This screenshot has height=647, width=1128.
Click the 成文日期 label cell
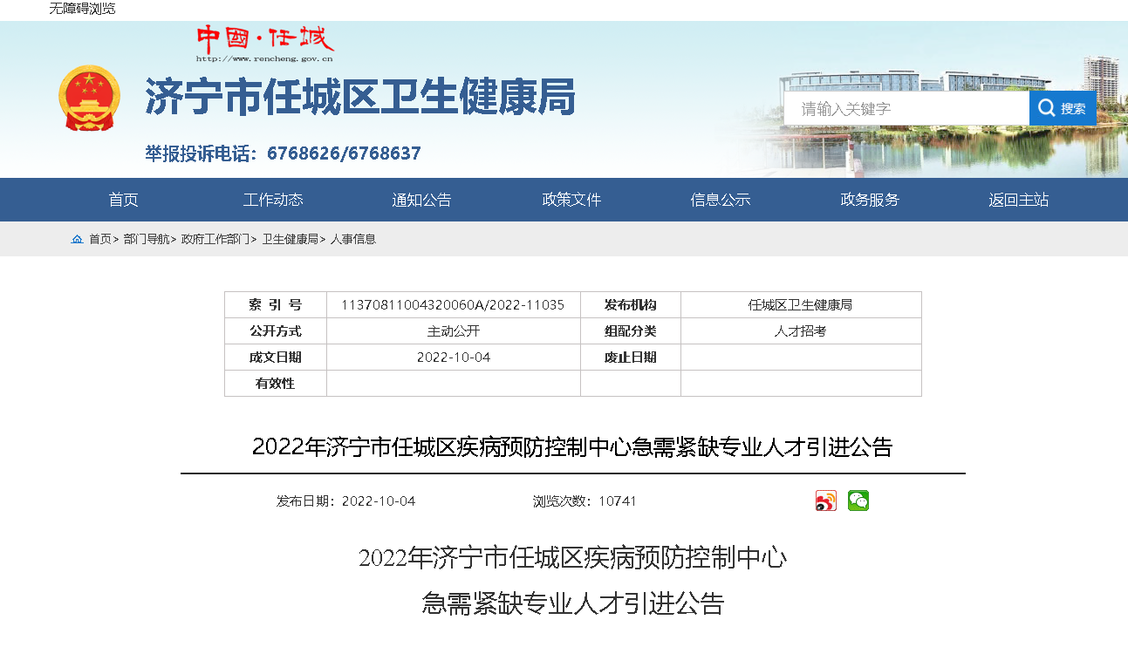pyautogui.click(x=276, y=358)
